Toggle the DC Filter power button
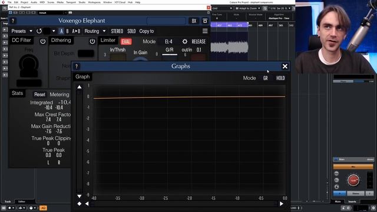Viewport: 377px width, 212px height. tap(43, 41)
